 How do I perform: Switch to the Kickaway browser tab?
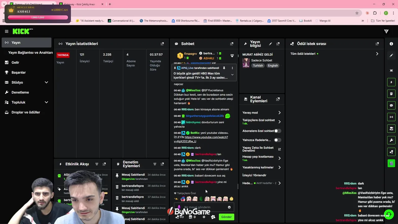[79, 4]
